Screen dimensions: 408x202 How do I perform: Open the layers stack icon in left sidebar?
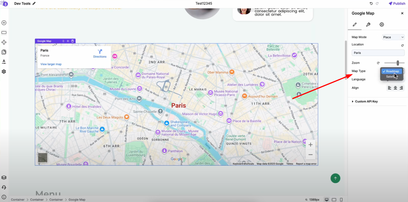[x=4, y=178]
